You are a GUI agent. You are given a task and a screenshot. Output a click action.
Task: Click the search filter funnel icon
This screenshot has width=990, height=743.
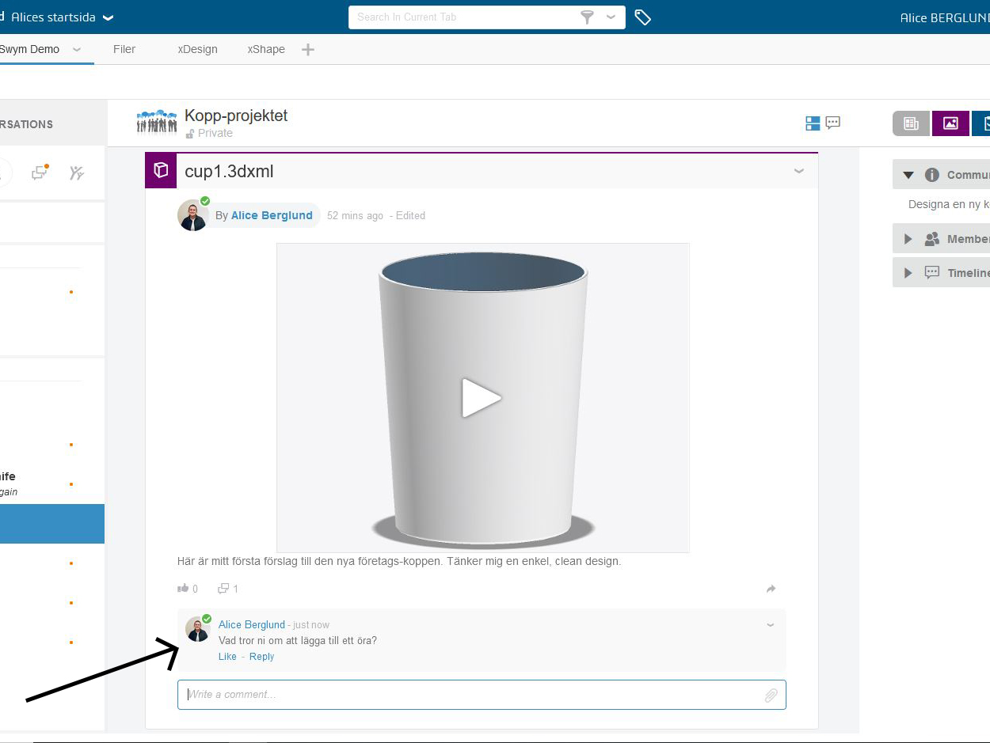[x=588, y=17]
